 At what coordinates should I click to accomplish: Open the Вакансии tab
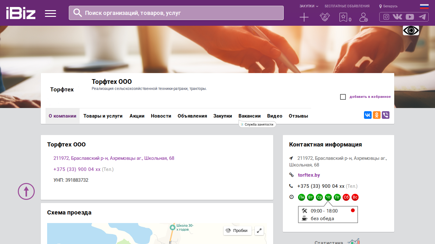[250, 116]
